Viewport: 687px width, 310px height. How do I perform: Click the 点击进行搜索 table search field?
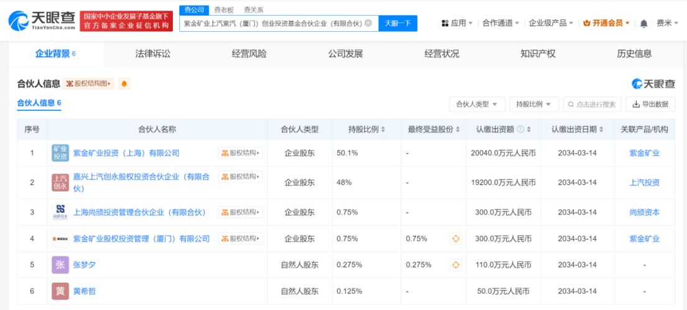tap(592, 105)
